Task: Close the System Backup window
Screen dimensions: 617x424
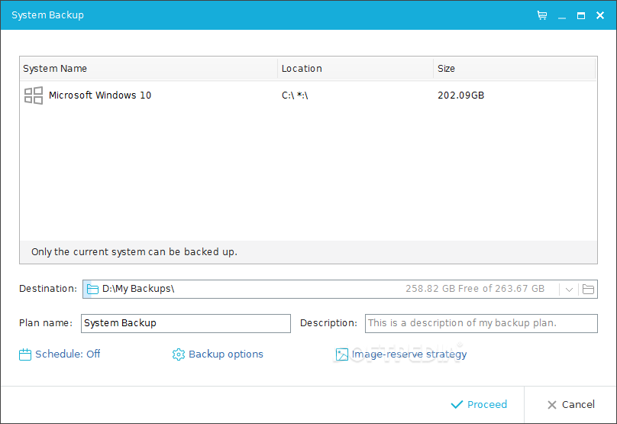Action: (600, 15)
